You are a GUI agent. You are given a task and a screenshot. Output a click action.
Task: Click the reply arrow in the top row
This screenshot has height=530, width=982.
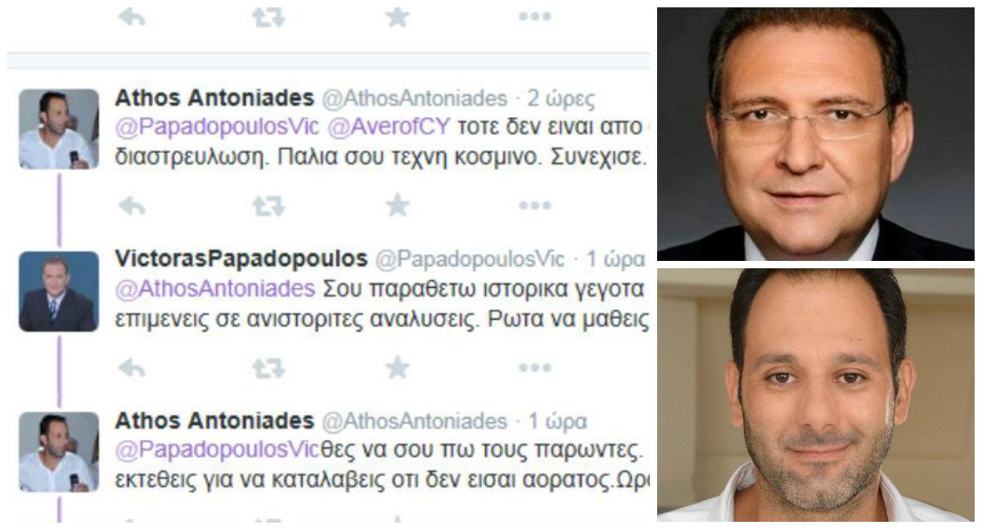coord(132,17)
